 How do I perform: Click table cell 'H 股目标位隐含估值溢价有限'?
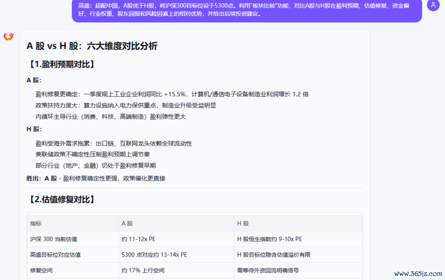pos(298,255)
